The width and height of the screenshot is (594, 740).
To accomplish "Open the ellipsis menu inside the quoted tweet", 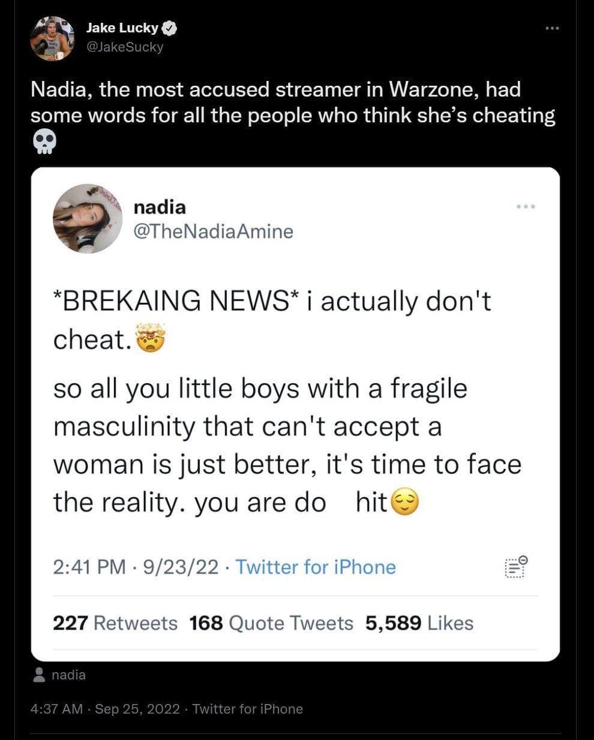I will (x=526, y=206).
